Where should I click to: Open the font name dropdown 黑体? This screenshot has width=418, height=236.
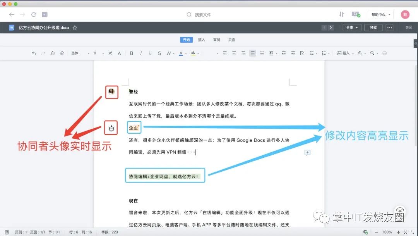coord(80,53)
